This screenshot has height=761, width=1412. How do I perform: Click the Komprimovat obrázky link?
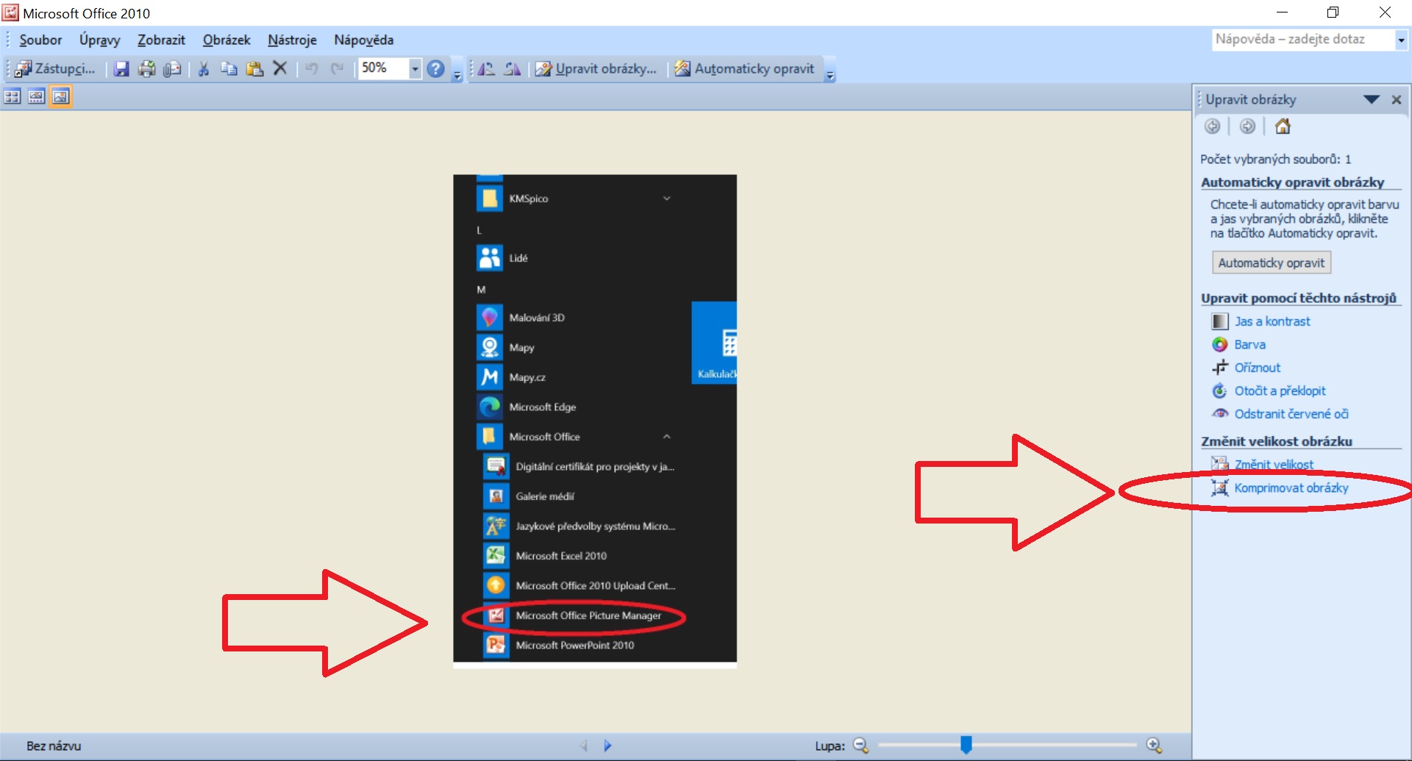tap(1291, 487)
